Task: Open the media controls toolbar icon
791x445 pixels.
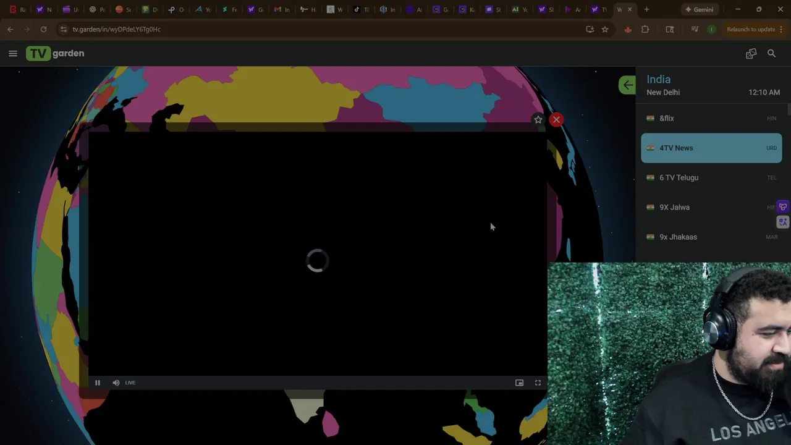Action: [695, 29]
